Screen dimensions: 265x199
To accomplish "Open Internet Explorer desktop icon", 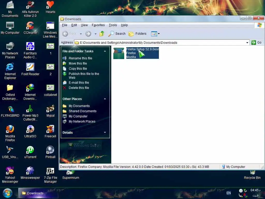I will pyautogui.click(x=10, y=71).
